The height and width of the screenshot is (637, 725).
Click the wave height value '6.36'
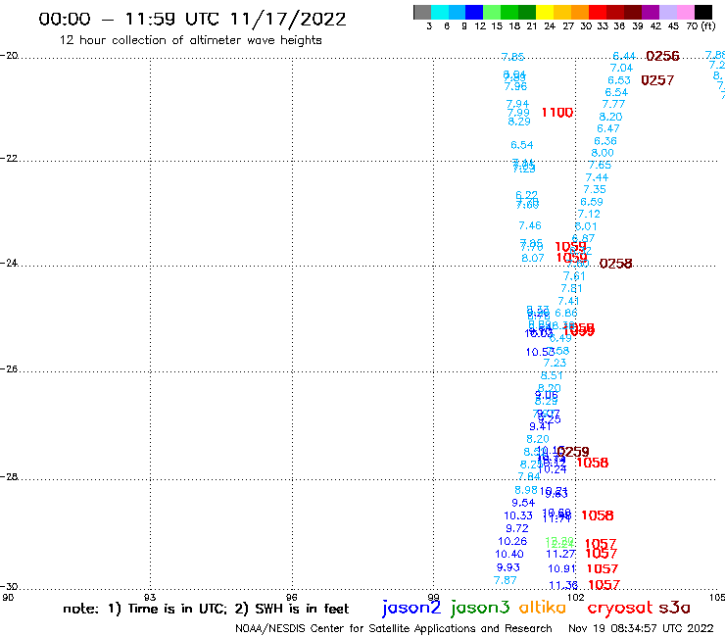pyautogui.click(x=605, y=141)
